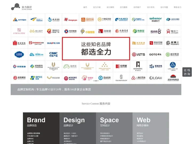Click the IATS logo
Image resolution: width=192 pixels, height=144 pixels.
138,54
